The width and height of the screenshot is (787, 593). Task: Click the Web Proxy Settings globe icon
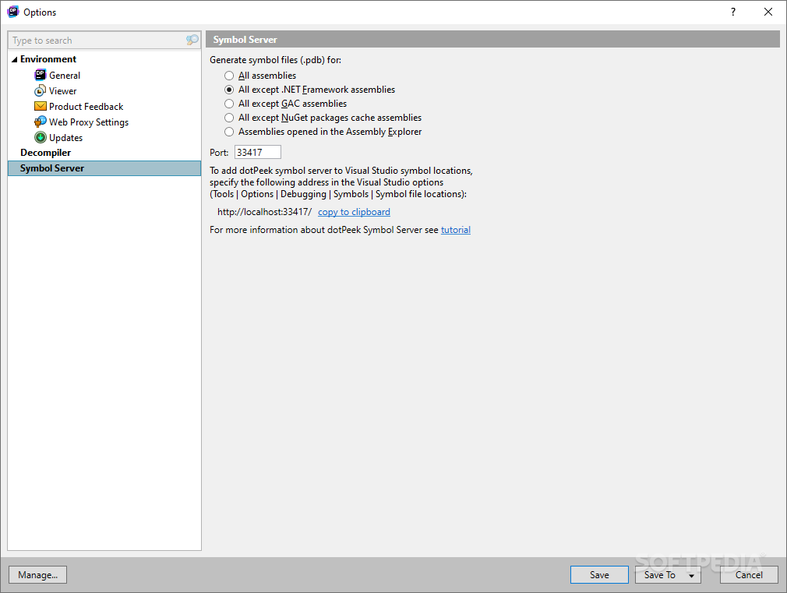click(x=41, y=122)
